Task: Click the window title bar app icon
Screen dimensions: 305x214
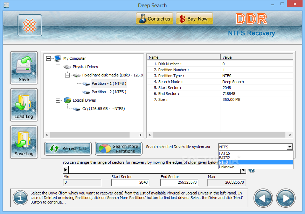Action: (6, 5)
